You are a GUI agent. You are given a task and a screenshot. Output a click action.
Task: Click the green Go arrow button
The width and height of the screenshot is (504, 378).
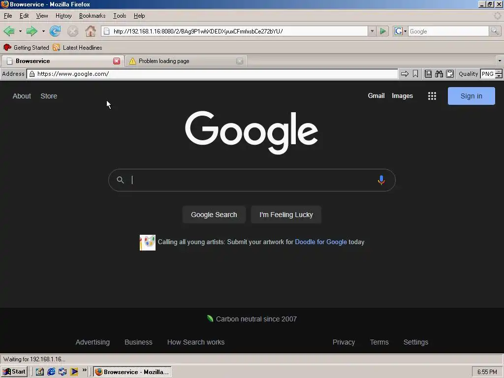tap(383, 31)
